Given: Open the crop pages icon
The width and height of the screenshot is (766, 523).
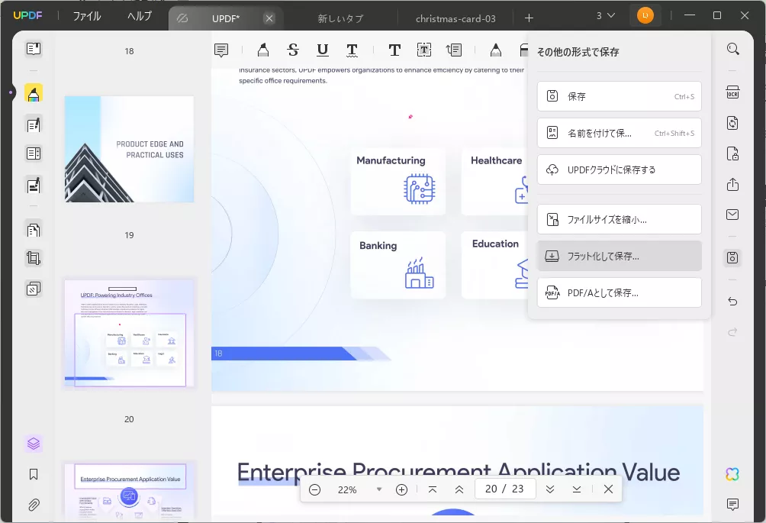Looking at the screenshot, I should 34,258.
